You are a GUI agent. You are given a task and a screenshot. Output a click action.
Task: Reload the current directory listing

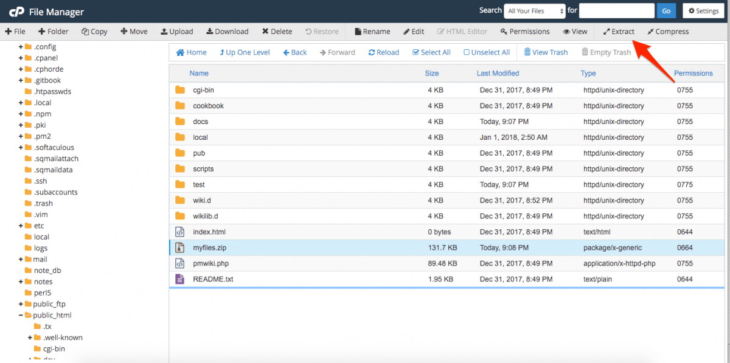[383, 52]
